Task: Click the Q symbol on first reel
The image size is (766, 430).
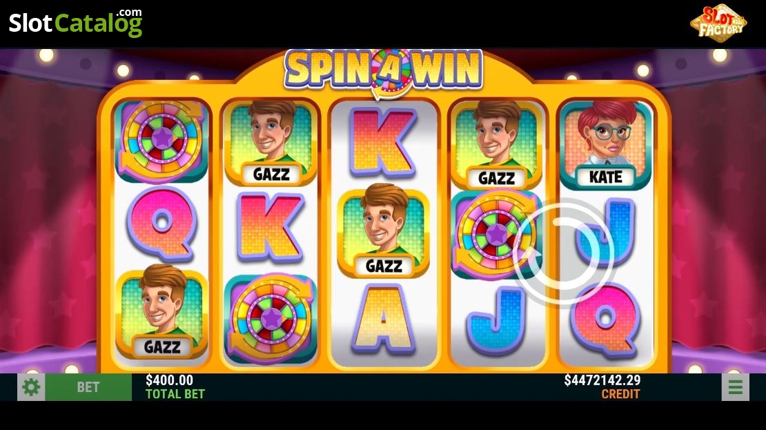Action: coord(162,224)
